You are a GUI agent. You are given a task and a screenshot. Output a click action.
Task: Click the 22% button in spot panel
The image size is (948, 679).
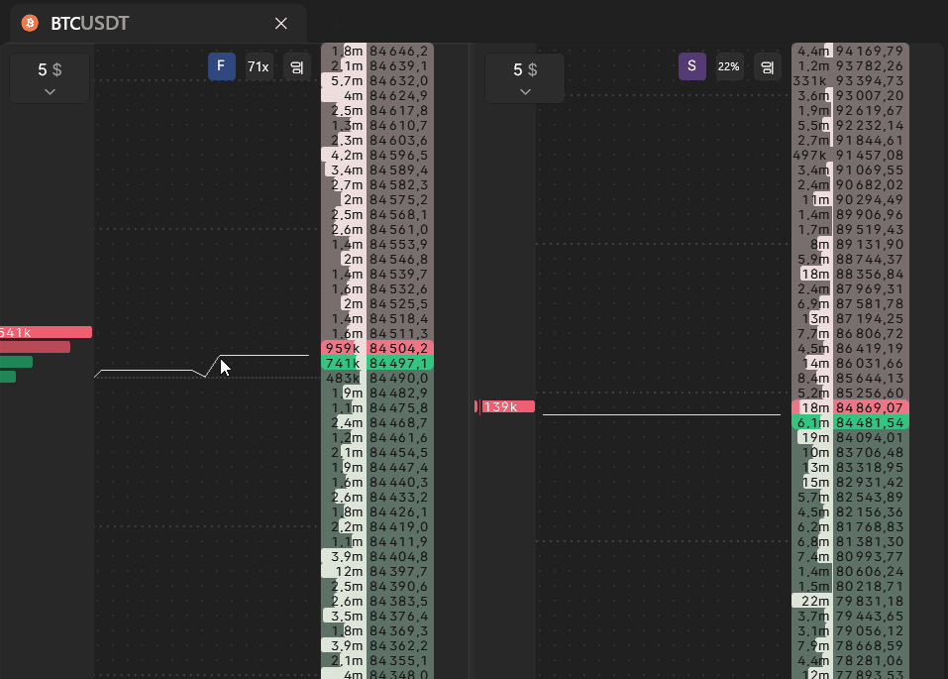pos(728,66)
